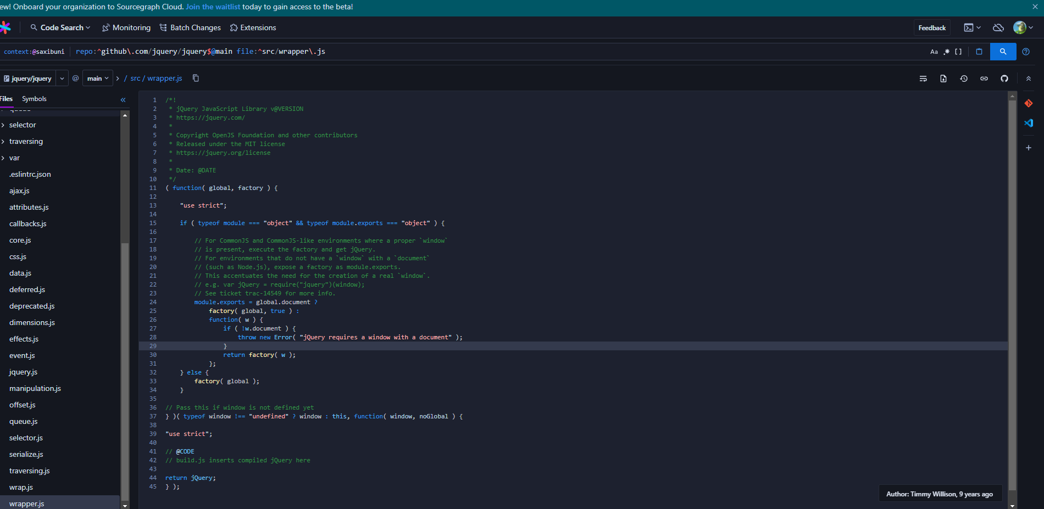Toggle structural search brackets mode
This screenshot has height=509, width=1044.
click(x=958, y=52)
